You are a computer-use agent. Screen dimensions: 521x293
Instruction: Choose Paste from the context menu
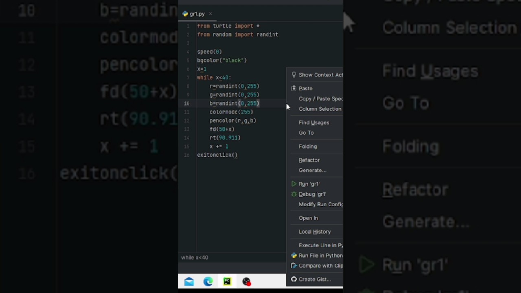tap(306, 89)
